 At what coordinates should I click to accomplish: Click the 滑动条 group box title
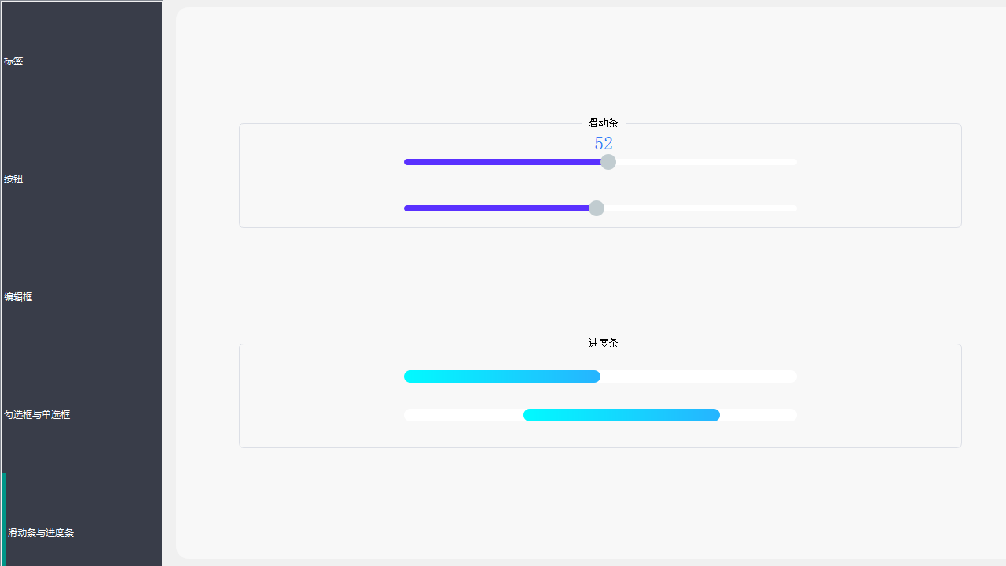point(604,123)
